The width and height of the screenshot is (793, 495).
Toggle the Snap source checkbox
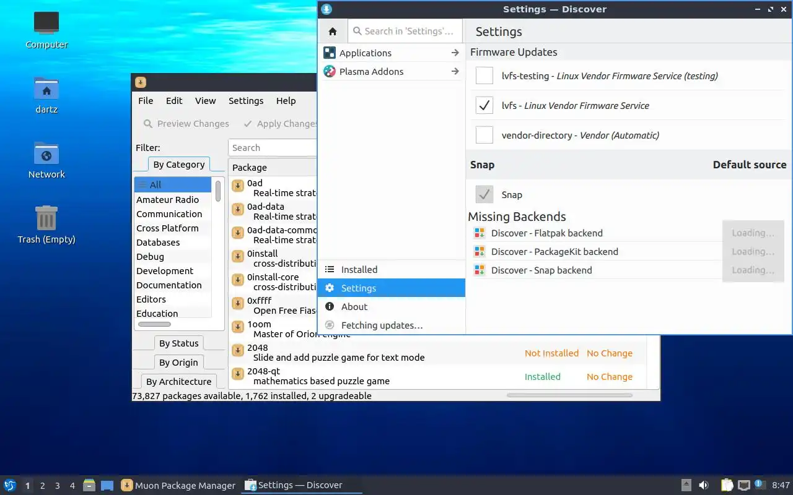[484, 194]
